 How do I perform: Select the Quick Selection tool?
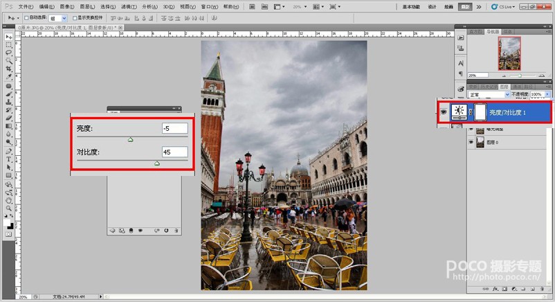click(9, 61)
